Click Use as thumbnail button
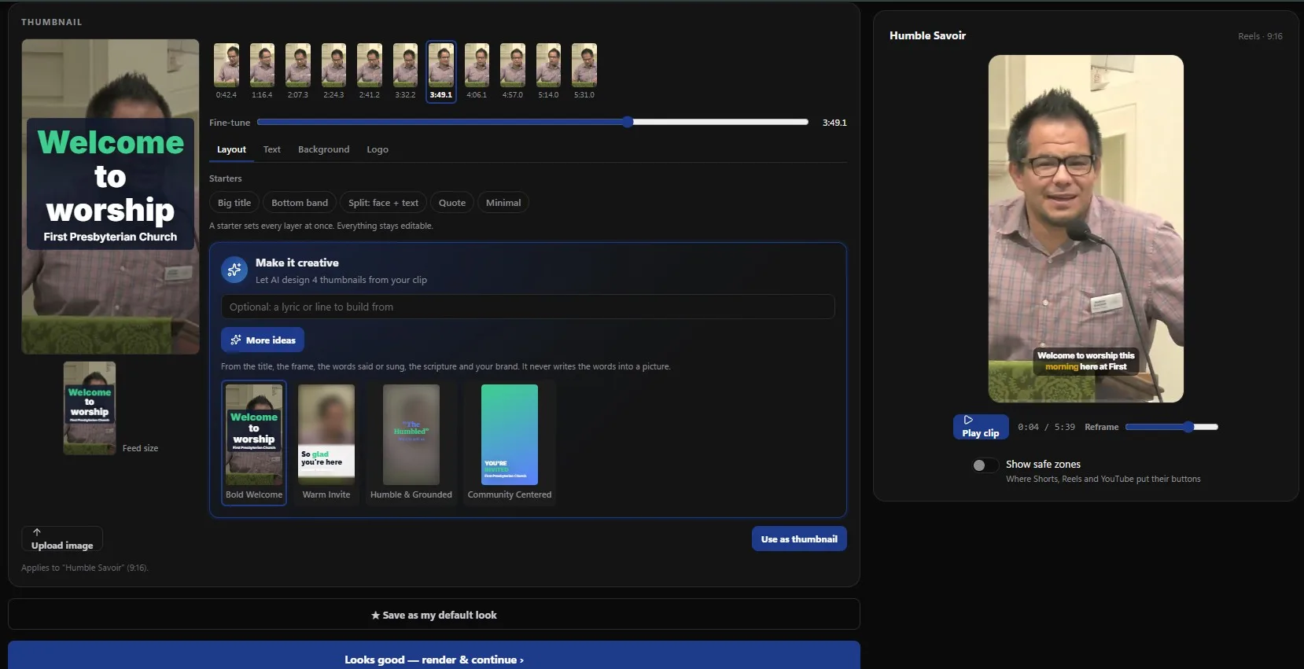This screenshot has height=669, width=1304. point(799,539)
